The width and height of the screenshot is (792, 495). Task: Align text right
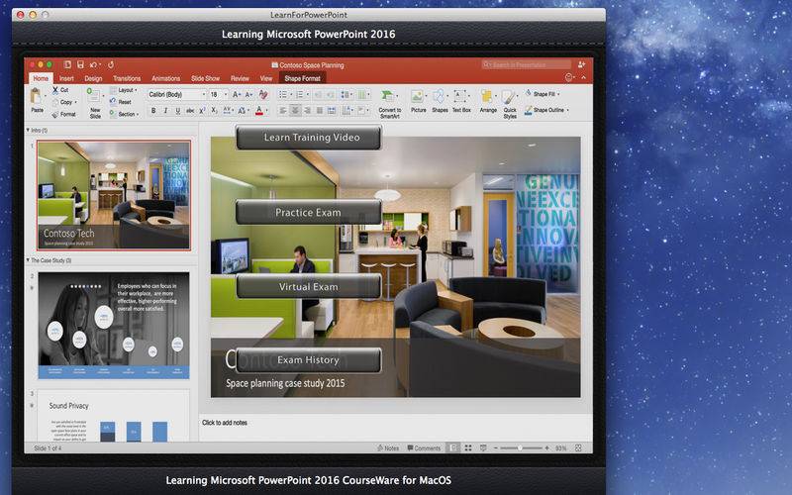[308, 111]
